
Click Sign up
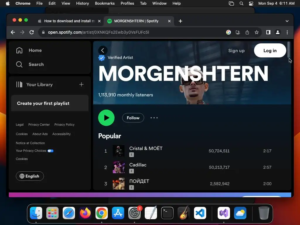[x=236, y=51]
